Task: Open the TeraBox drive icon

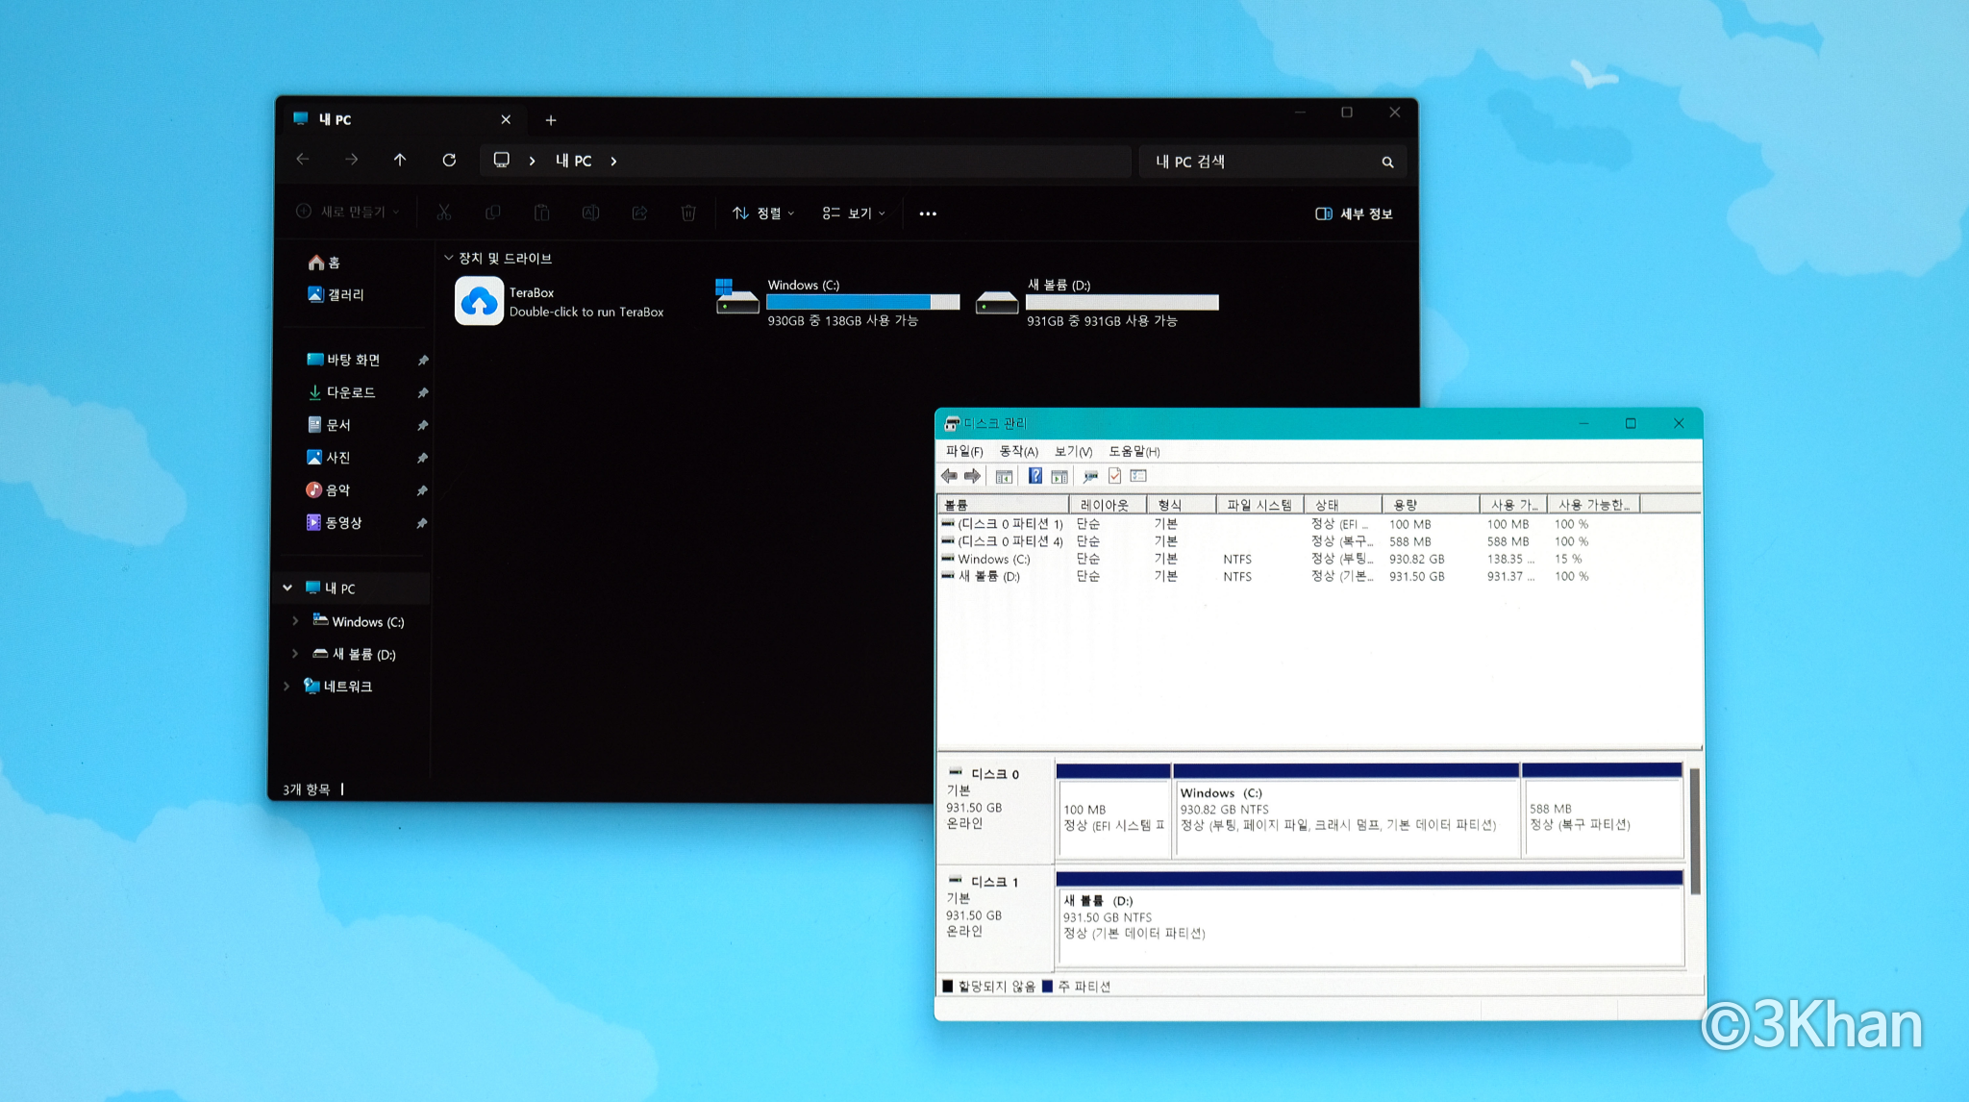Action: point(479,302)
